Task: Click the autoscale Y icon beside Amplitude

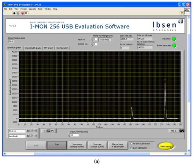Action: [31, 136]
